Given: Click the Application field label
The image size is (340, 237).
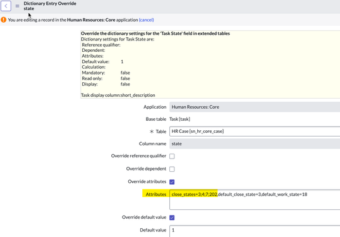Looking at the screenshot, I should coord(155,107).
